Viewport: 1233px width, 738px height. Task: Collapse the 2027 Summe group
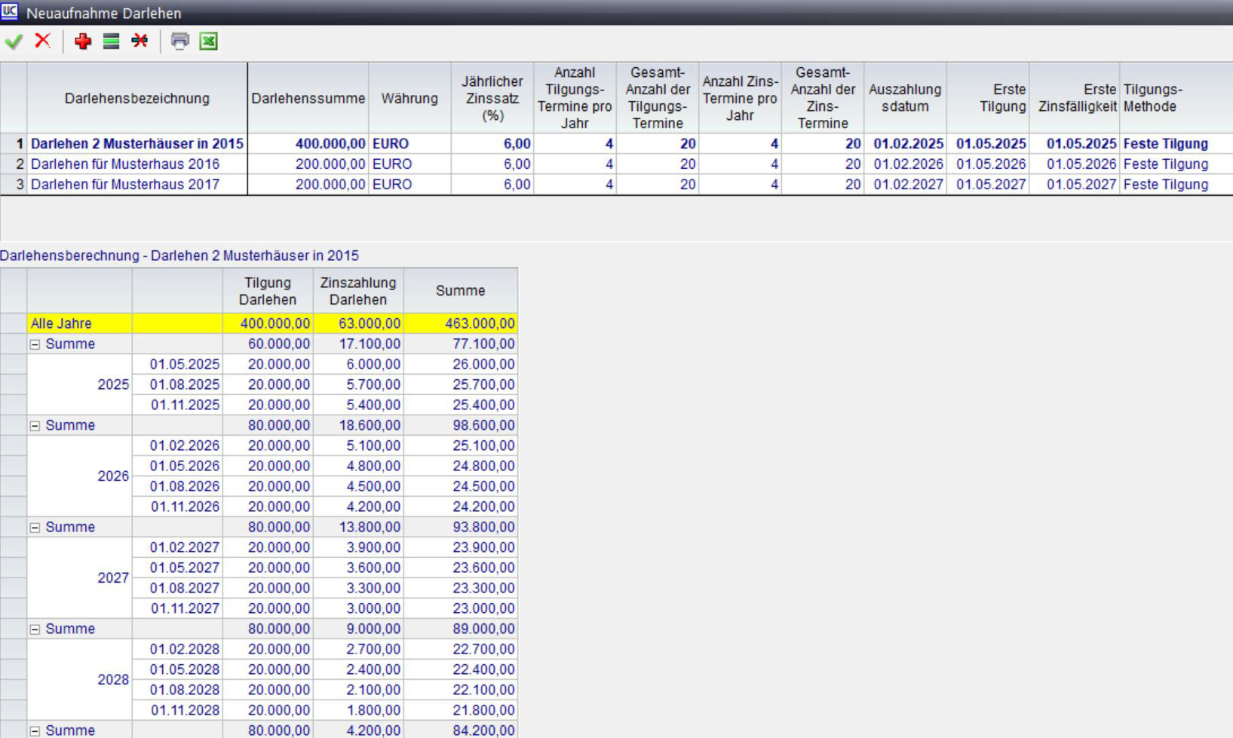coord(35,528)
